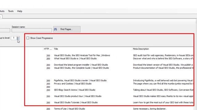Click meta description starting 'Introducing Pigafetta'
The width and height of the screenshot is (197, 110).
(x=163, y=81)
